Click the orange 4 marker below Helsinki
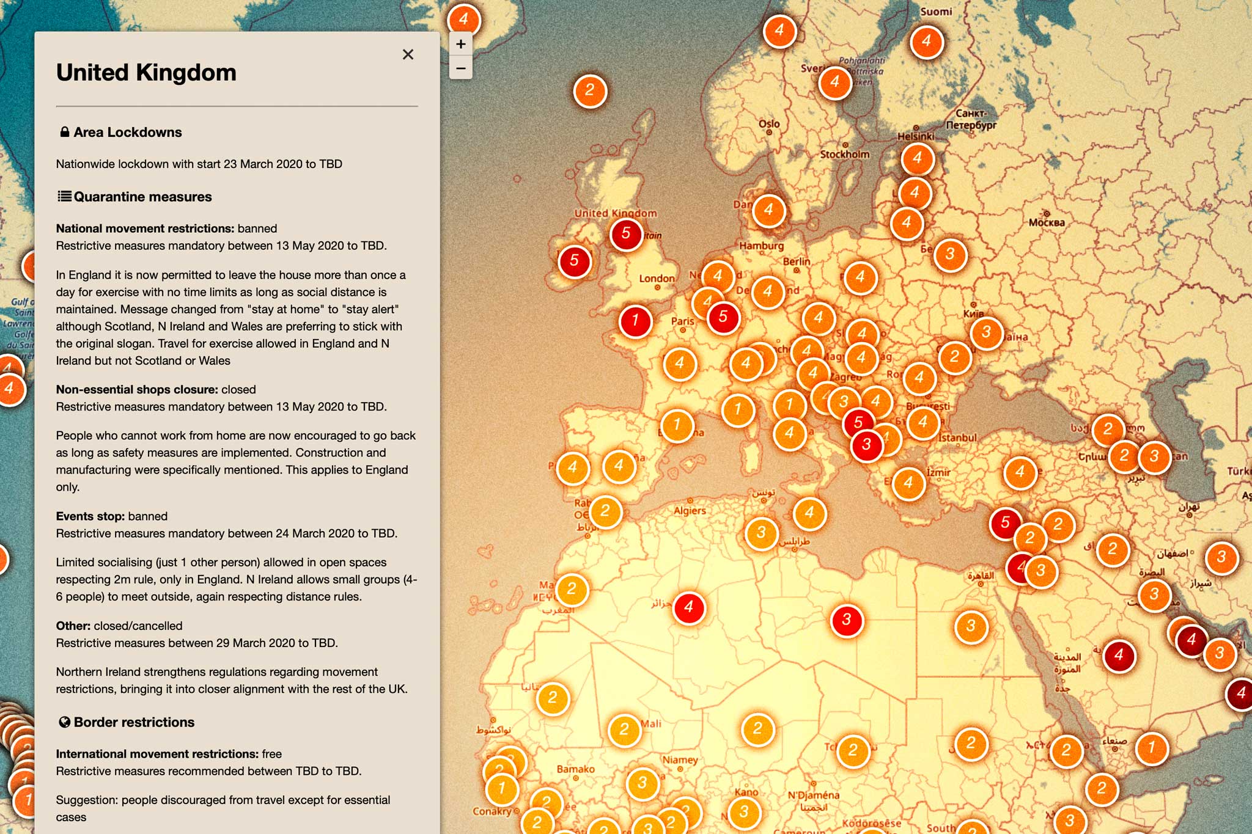Image resolution: width=1252 pixels, height=834 pixels. click(917, 158)
